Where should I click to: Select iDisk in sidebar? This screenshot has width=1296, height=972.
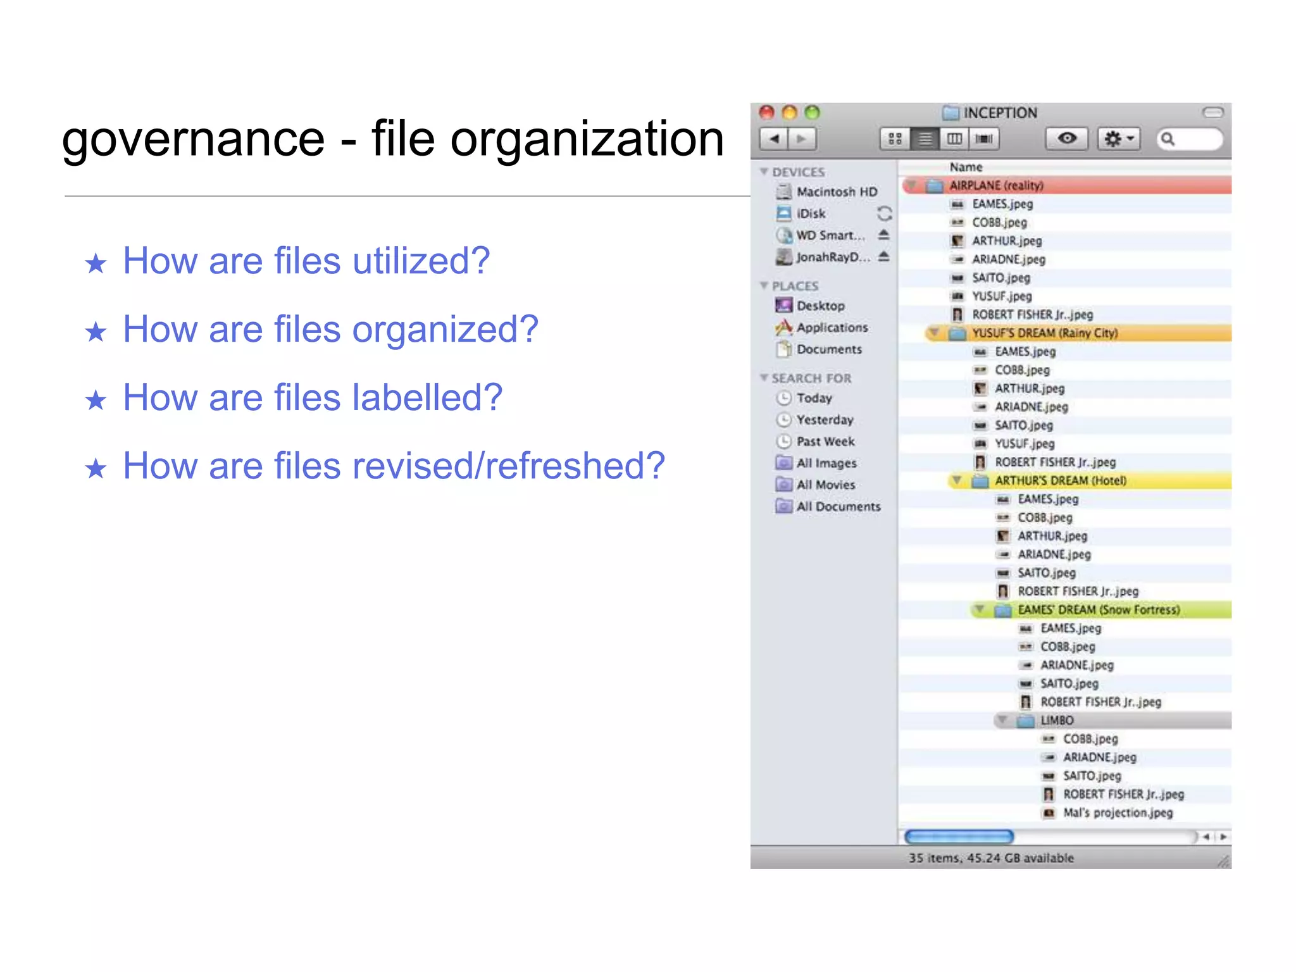(801, 213)
